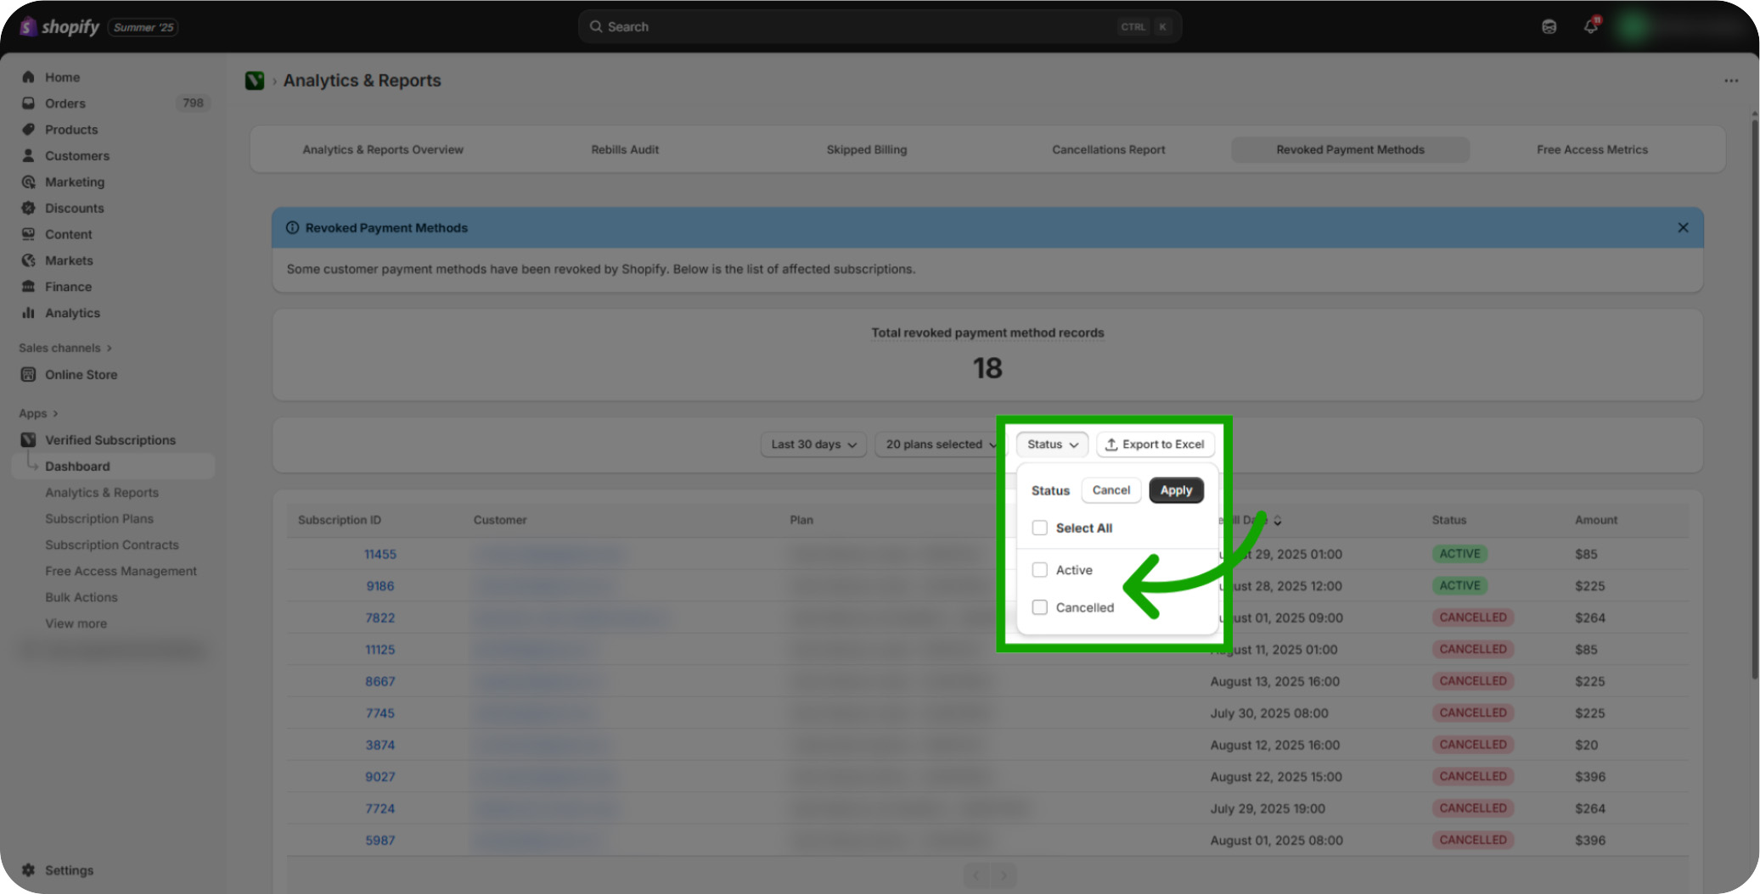
Task: Click the Marketing target icon
Action: click(28, 182)
